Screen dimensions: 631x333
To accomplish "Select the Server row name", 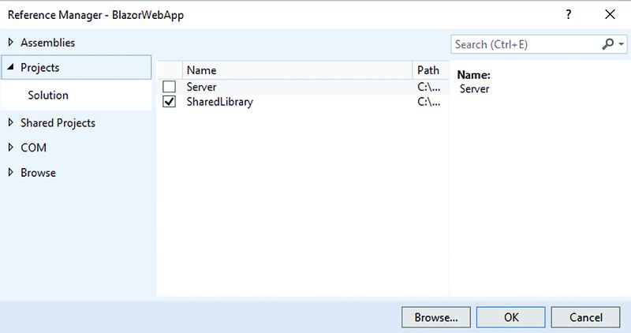I will [x=201, y=87].
